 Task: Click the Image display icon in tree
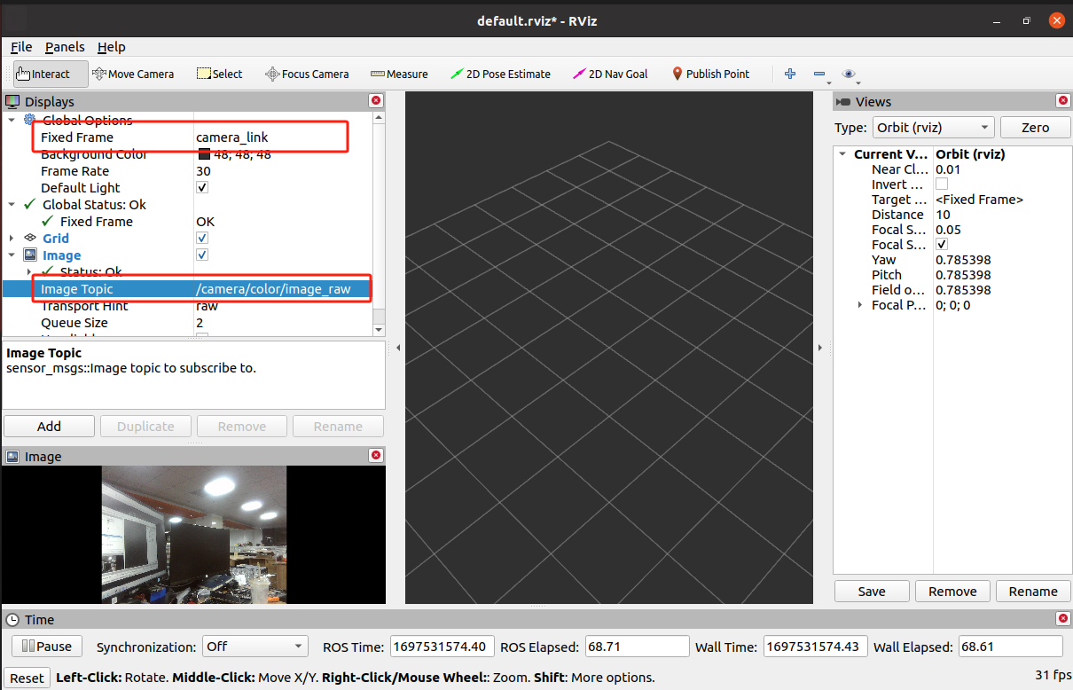click(x=31, y=255)
